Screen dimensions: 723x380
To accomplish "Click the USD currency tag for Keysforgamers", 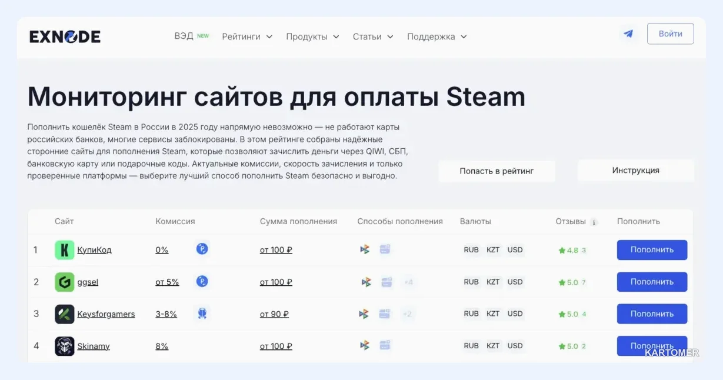I will click(515, 314).
